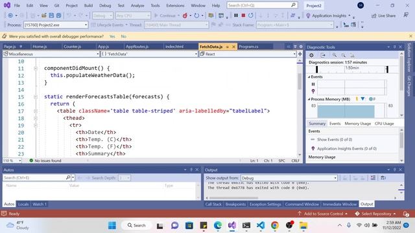
Task: Answer Yes to debugger performance survey
Action: (x=112, y=36)
